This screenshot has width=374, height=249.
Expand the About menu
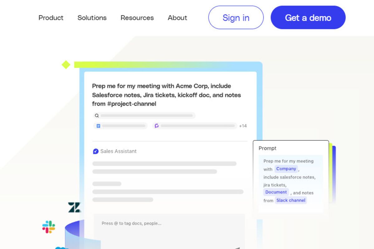click(177, 18)
